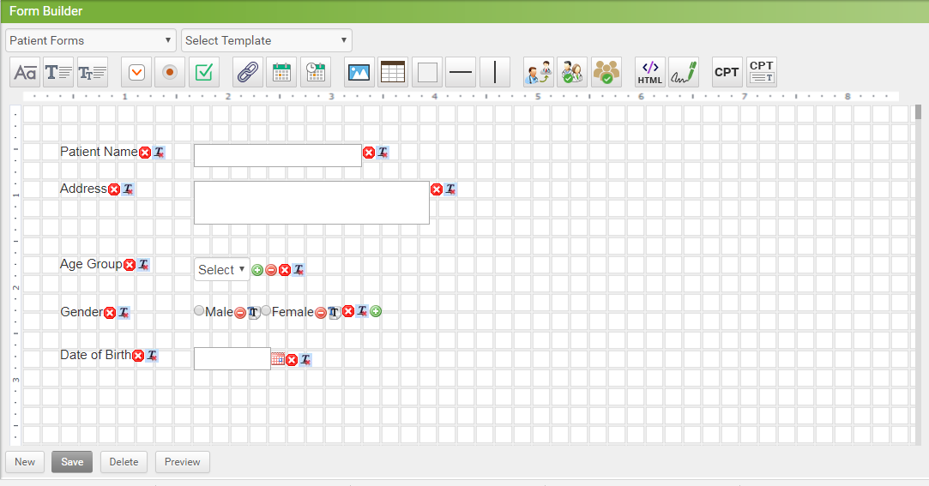929x486 pixels.
Task: Click the CPT with text toolbar button
Action: [762, 72]
